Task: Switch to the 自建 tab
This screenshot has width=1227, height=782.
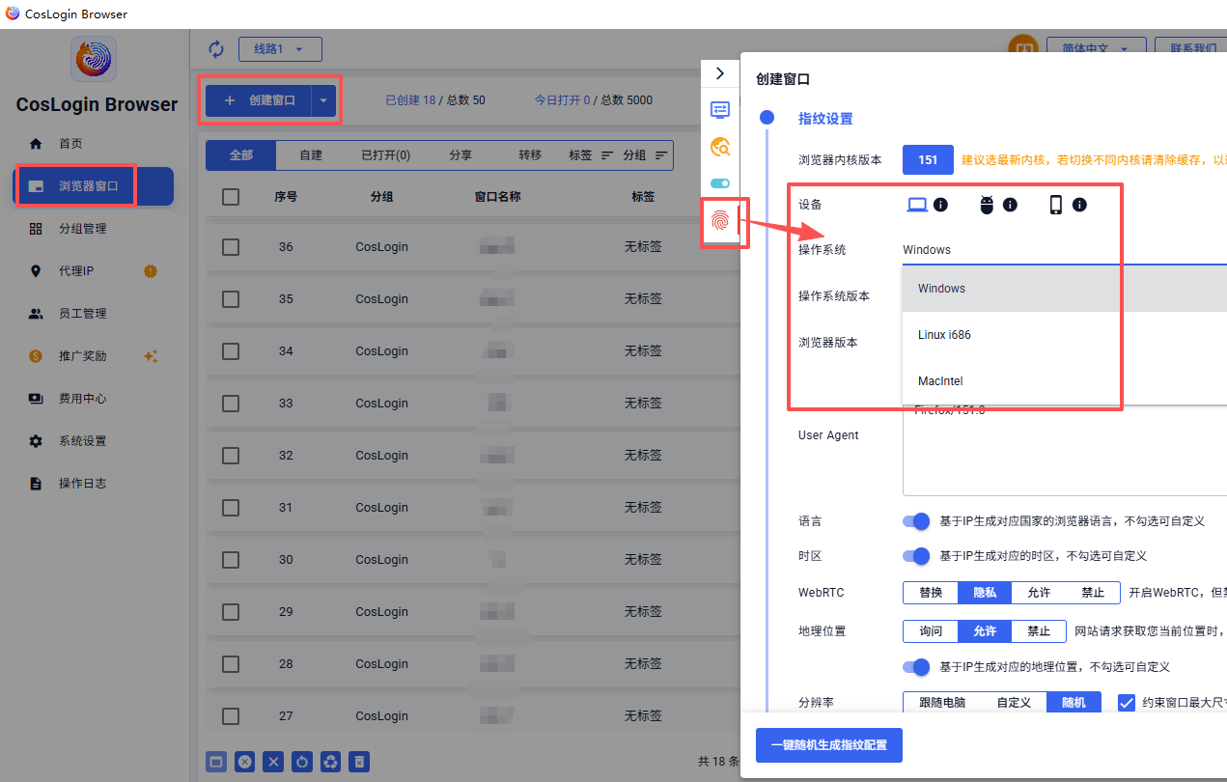Action: [311, 155]
